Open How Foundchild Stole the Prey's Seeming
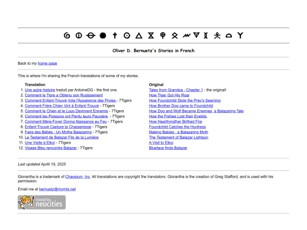The height and width of the screenshot is (230, 307). [x=185, y=101]
